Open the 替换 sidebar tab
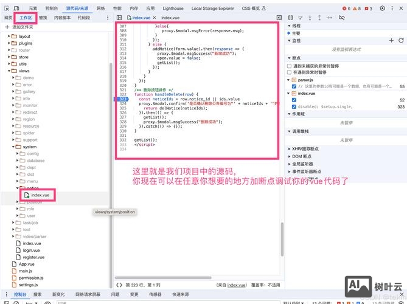This screenshot has width=407, height=304. pos(43,18)
